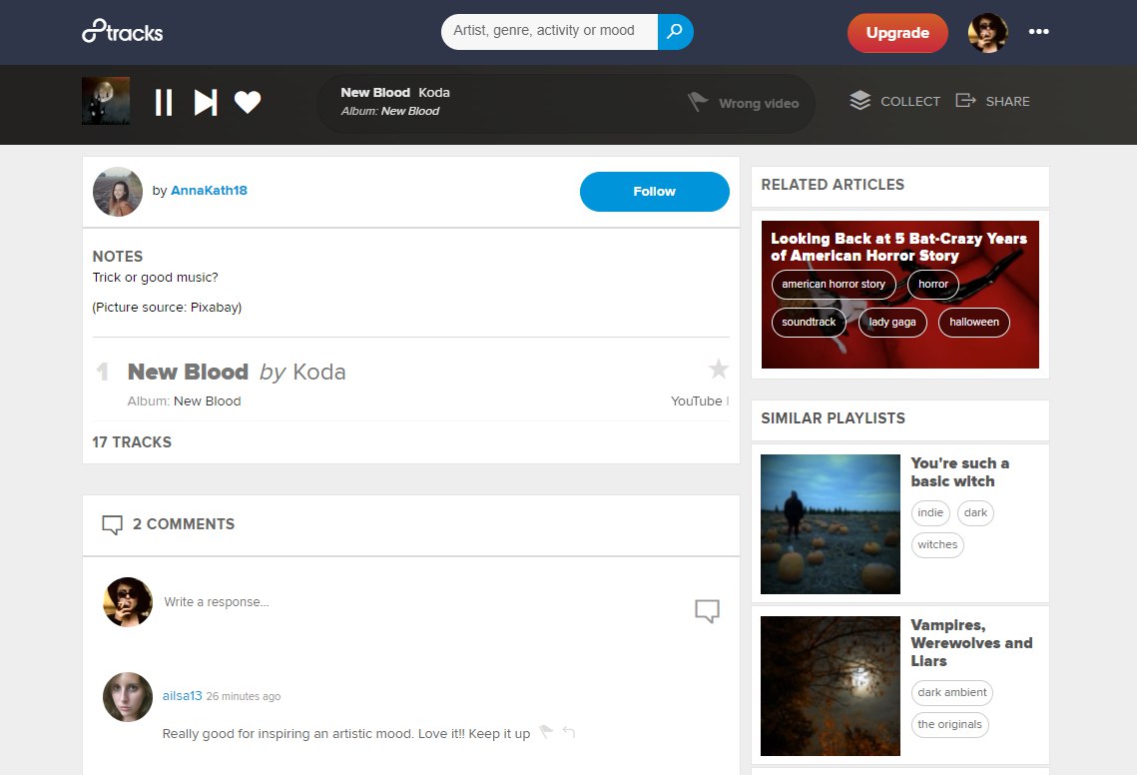Pause the currently playing track

[164, 102]
